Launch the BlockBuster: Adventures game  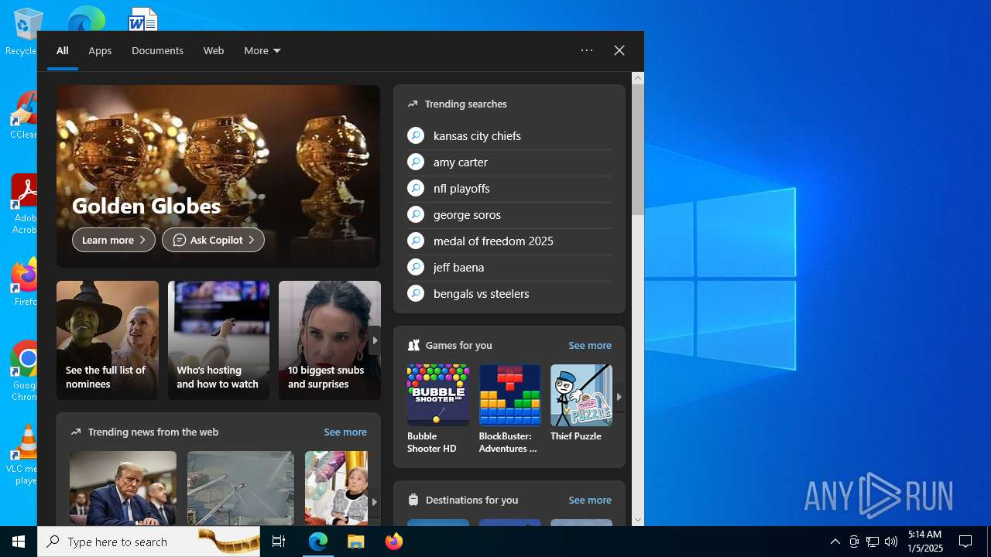(x=509, y=409)
